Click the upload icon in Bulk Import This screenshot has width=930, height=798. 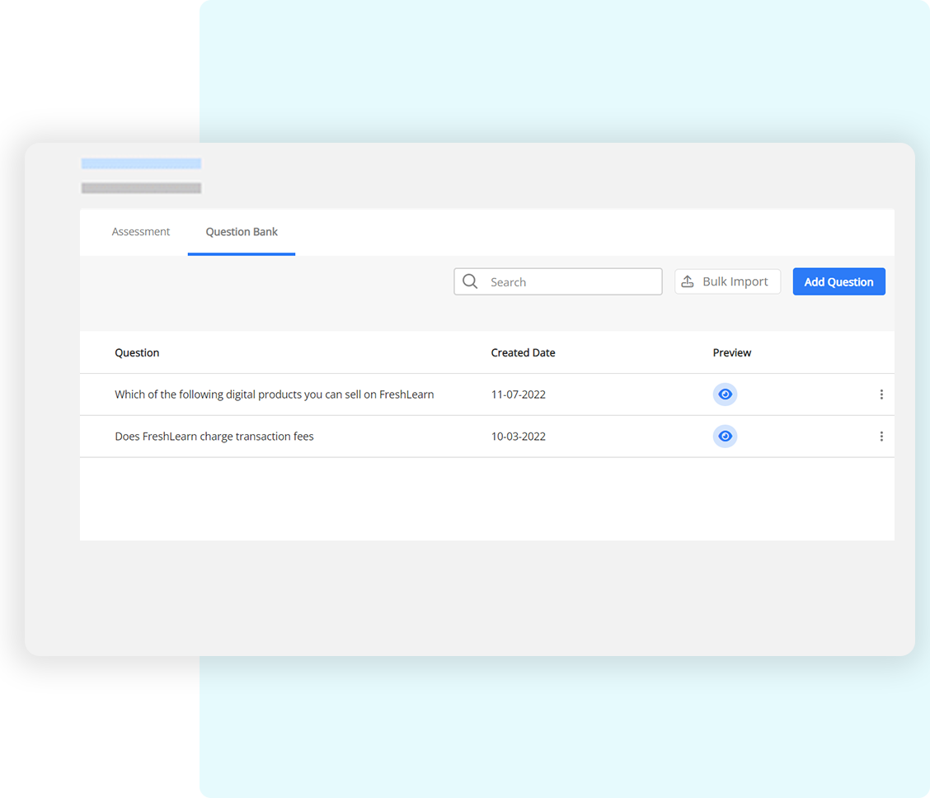(x=688, y=281)
